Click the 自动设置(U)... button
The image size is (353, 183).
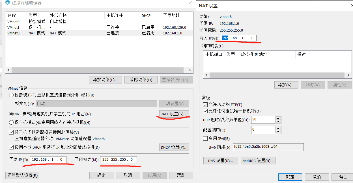tap(174, 104)
